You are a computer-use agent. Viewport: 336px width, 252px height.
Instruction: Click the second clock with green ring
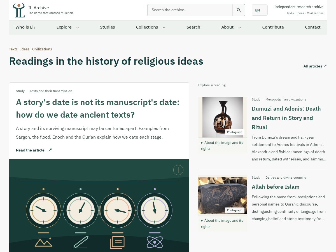81,210
